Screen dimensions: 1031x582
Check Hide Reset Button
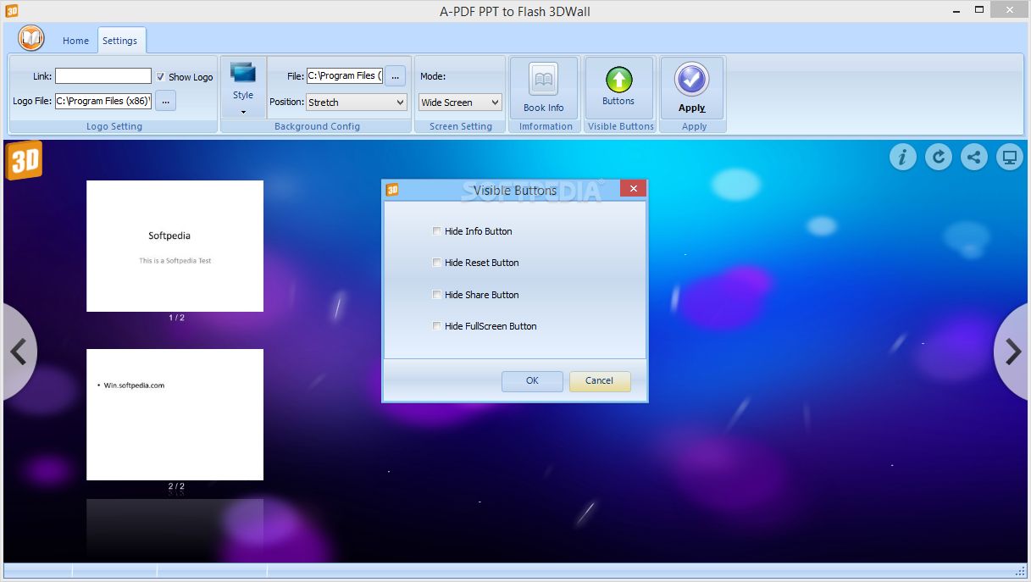coord(437,263)
